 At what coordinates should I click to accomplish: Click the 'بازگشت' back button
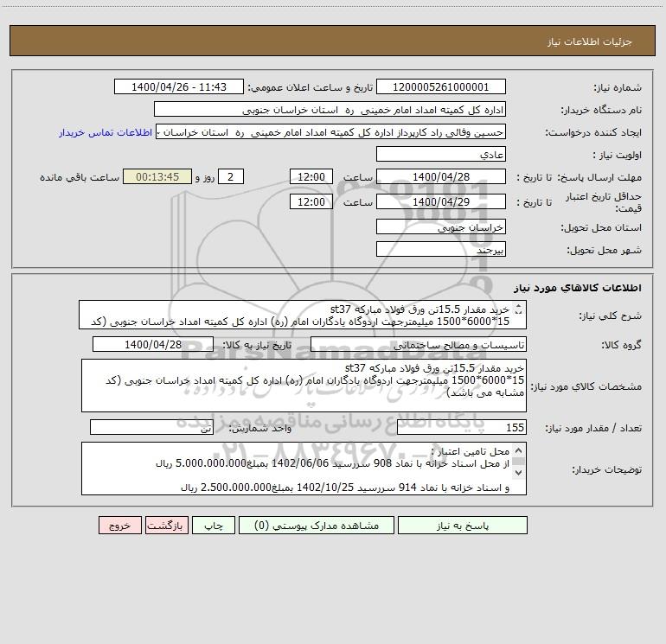tap(166, 526)
